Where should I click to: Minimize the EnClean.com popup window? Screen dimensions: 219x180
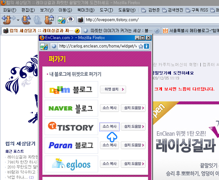138,38
